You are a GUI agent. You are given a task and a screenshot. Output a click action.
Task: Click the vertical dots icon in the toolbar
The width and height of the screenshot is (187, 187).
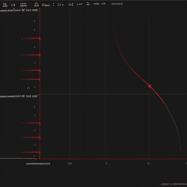click(x=53, y=5)
